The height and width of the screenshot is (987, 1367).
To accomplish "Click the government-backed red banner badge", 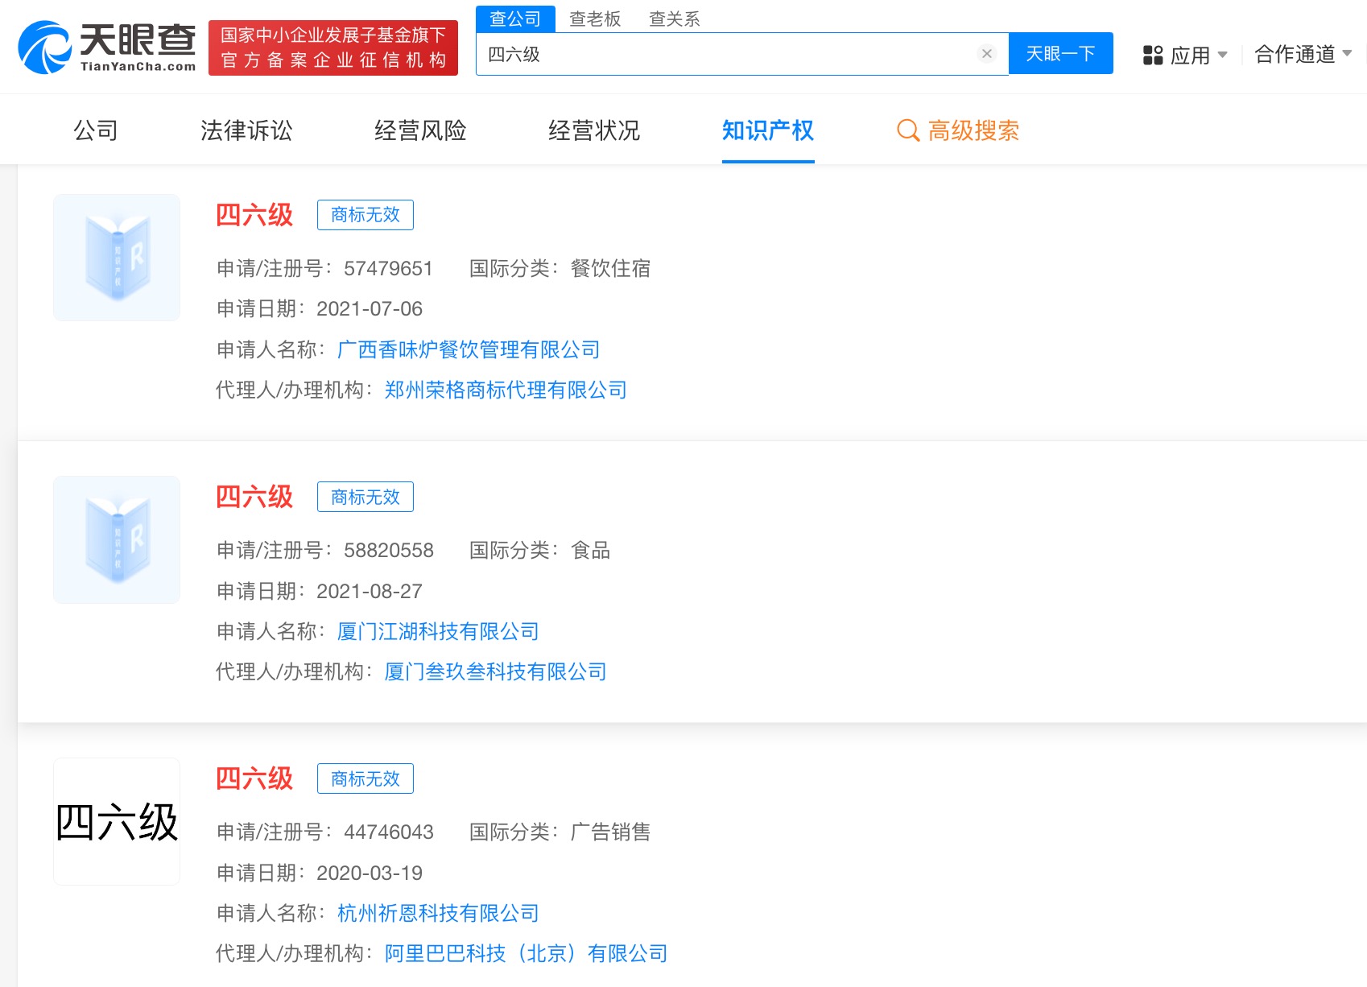I will pyautogui.click(x=332, y=47).
